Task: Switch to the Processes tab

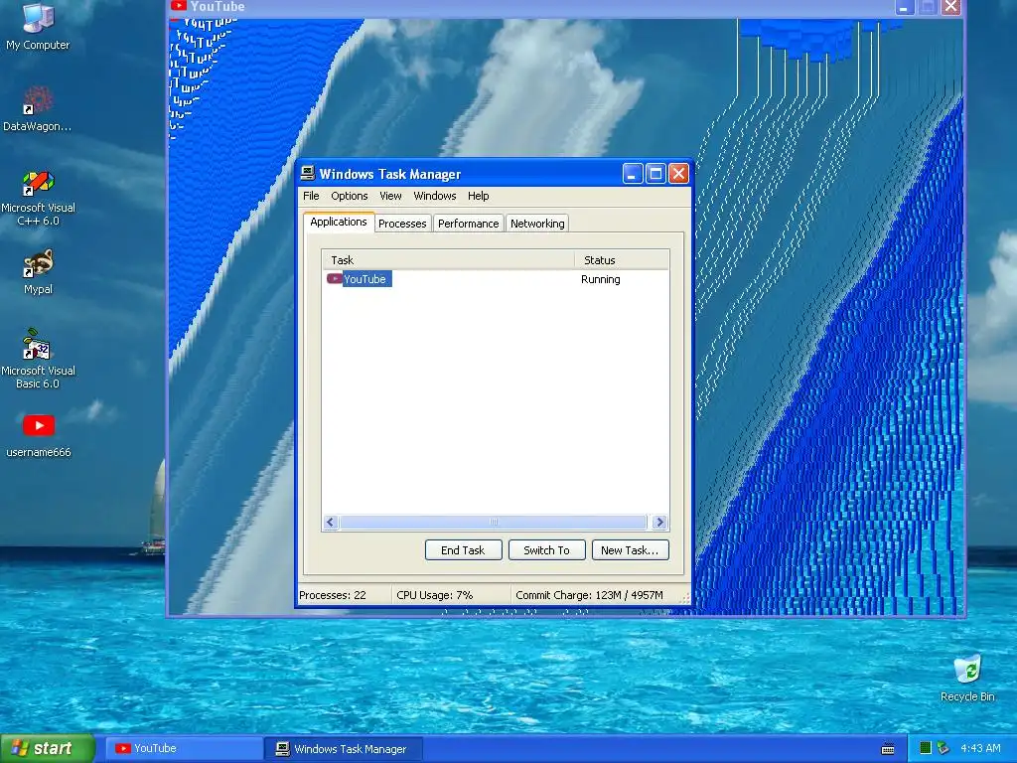Action: [403, 224]
